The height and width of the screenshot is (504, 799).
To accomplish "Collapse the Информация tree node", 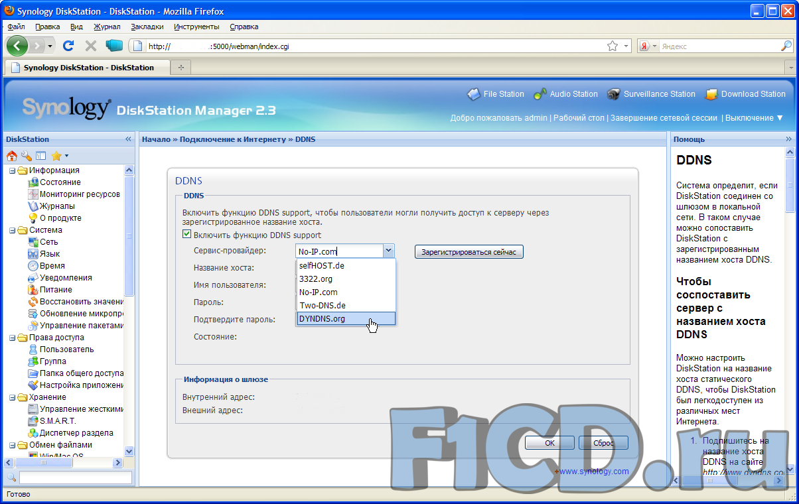I will [12, 170].
